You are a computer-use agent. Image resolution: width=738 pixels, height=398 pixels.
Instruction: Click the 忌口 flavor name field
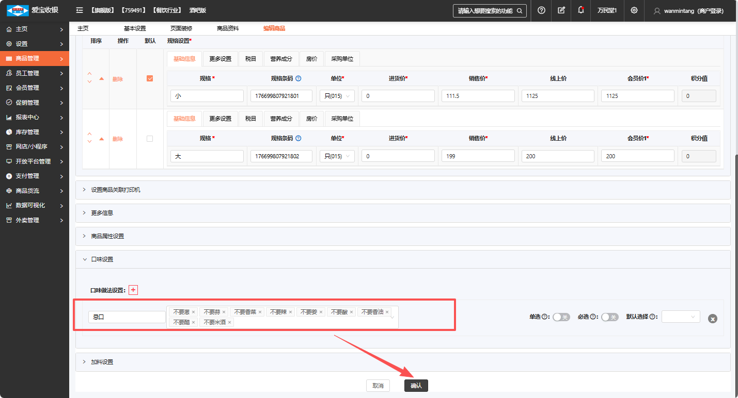point(127,317)
